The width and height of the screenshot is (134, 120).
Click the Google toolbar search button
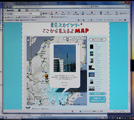pos(45,13)
